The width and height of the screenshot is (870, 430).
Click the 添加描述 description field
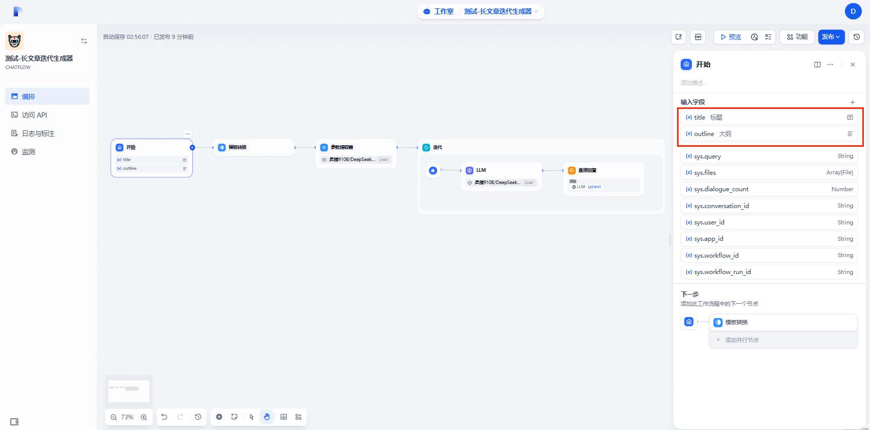click(x=693, y=83)
